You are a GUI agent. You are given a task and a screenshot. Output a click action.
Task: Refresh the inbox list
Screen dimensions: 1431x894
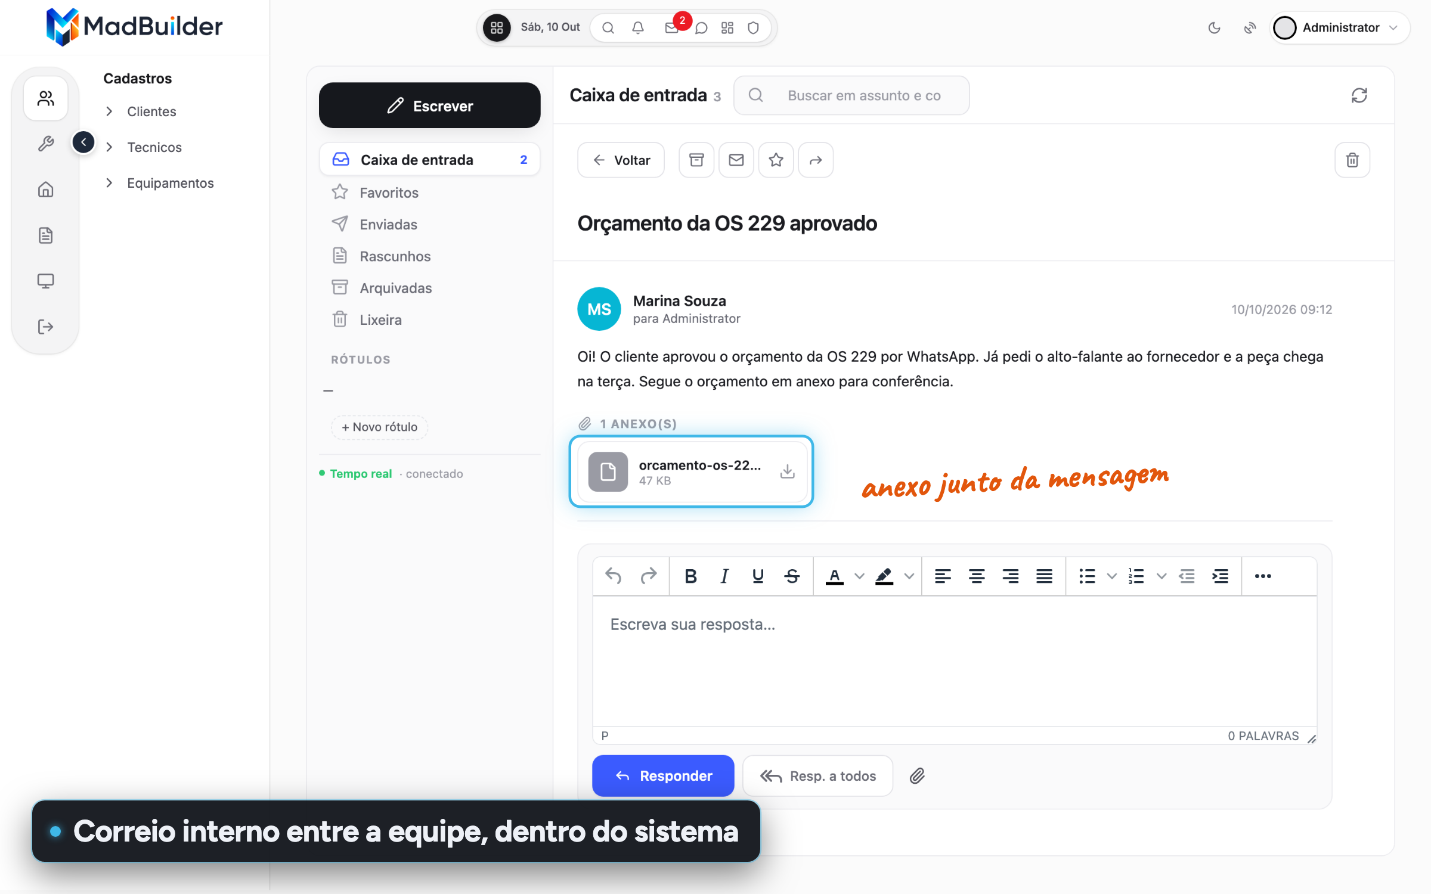point(1359,95)
